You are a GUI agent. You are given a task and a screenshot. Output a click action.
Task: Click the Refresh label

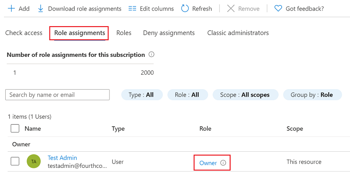coord(202,9)
